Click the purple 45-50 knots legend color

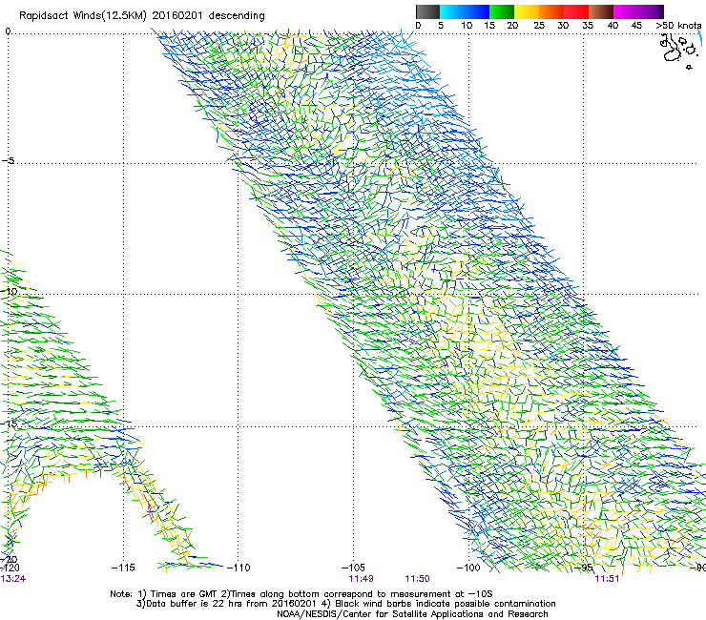[x=651, y=11]
